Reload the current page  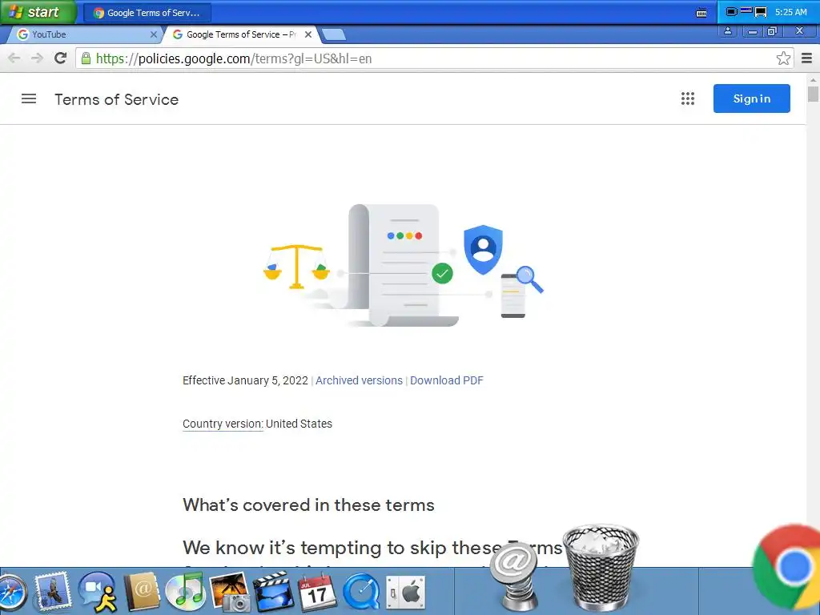61,58
